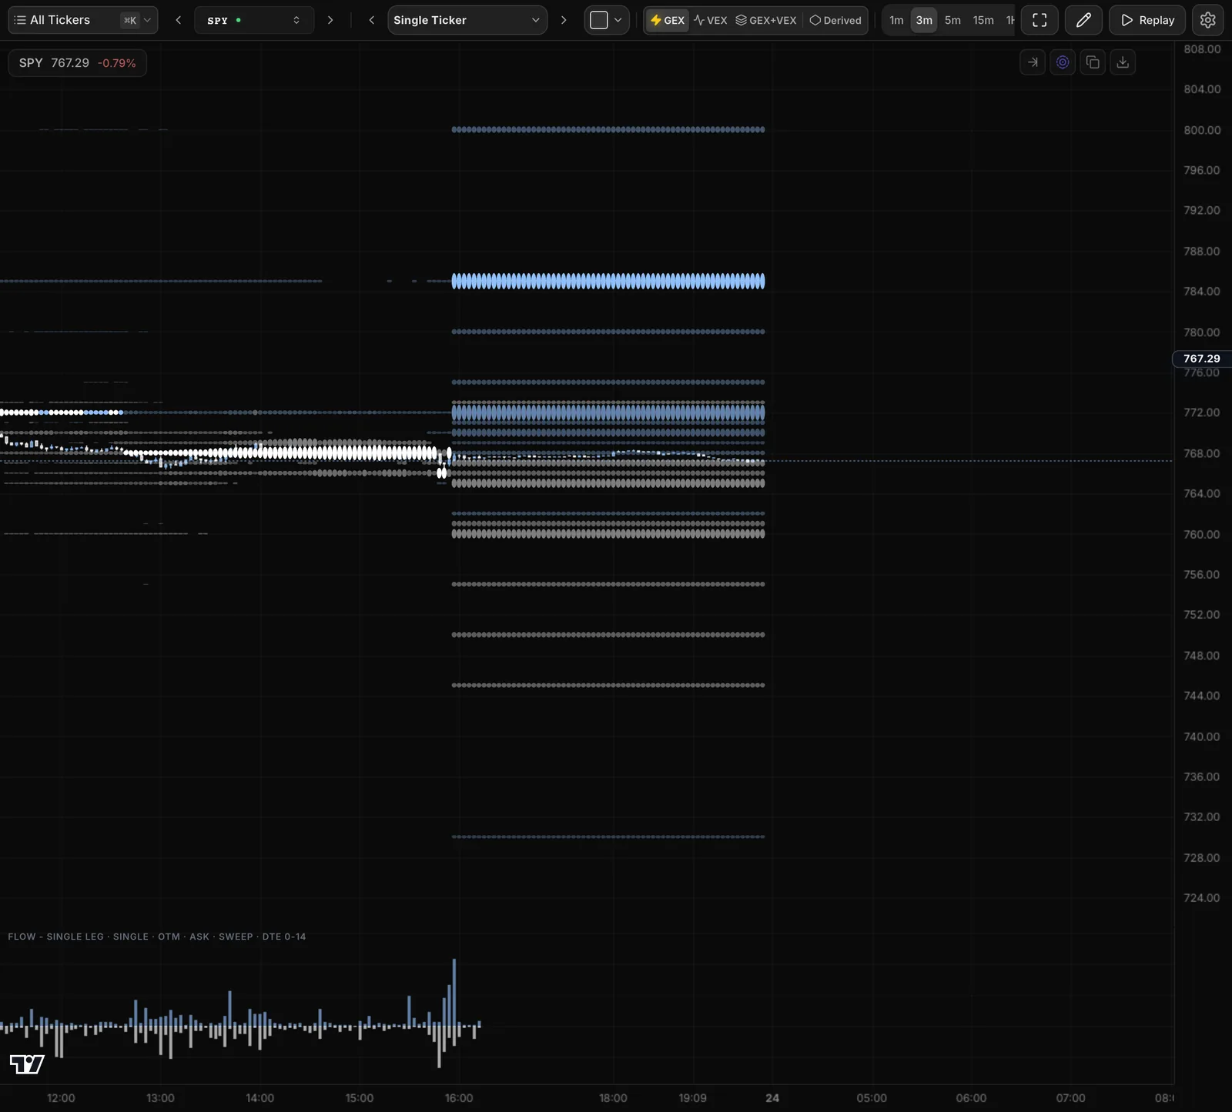Screen dimensions: 1232x1112
Task: Click the purple target icon on chart
Action: 1063,62
